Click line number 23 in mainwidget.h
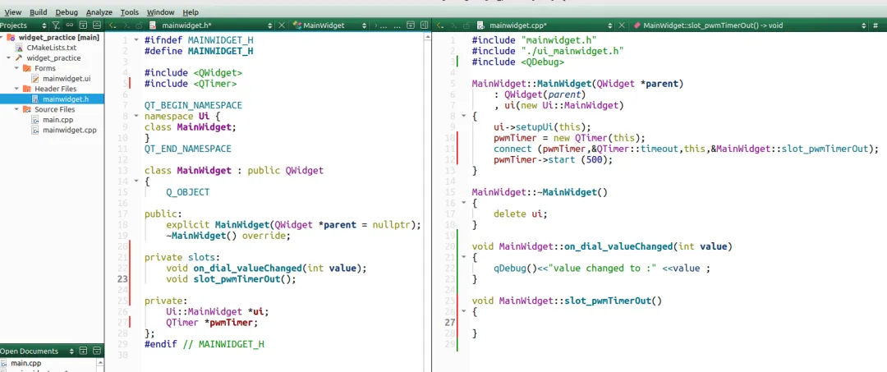 (x=122, y=279)
